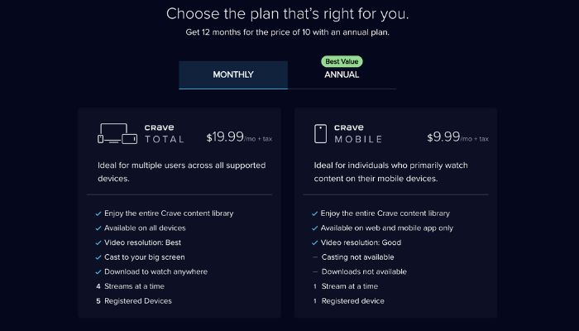The height and width of the screenshot is (331, 579).
Task: Click checkmark beside 'Video resolution: Best'
Action: pos(98,243)
